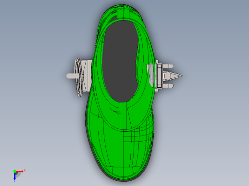Select the dark gray boot opening interior

(120, 61)
